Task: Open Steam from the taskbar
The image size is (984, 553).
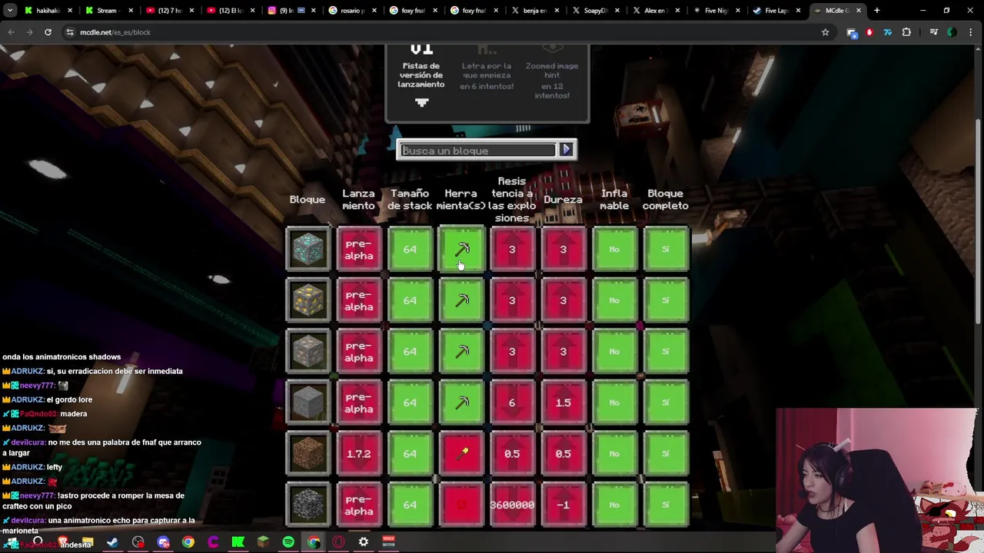Action: pos(113,542)
